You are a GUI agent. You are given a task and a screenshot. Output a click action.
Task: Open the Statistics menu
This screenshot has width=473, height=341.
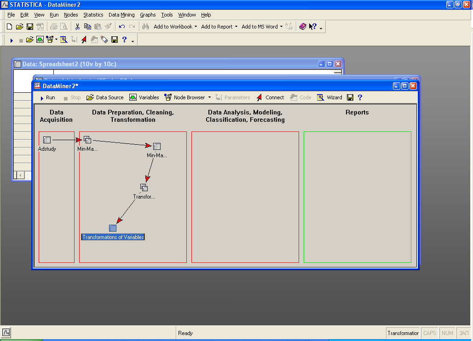93,15
